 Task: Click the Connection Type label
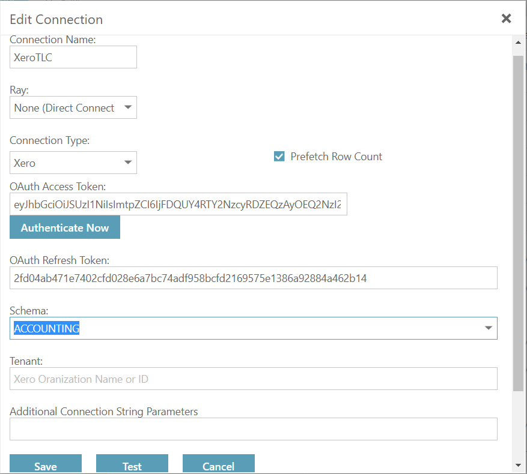coord(50,140)
